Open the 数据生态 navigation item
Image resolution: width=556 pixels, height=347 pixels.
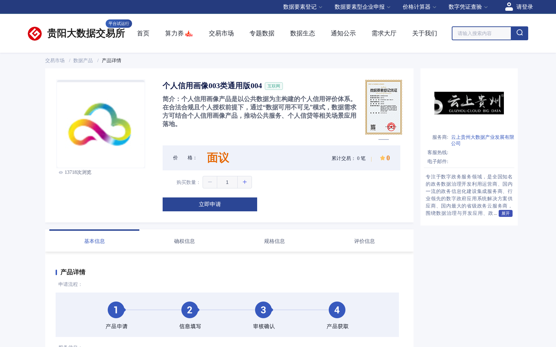coord(303,33)
